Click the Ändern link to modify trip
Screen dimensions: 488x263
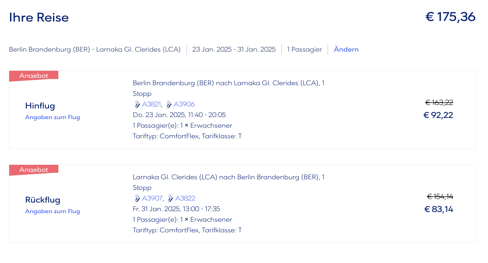coord(346,50)
